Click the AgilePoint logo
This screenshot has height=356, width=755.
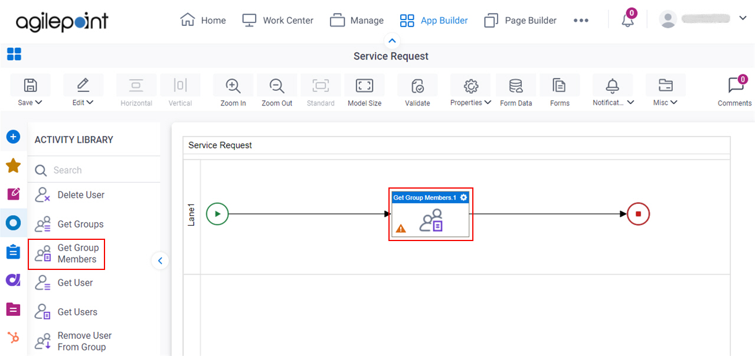[62, 22]
